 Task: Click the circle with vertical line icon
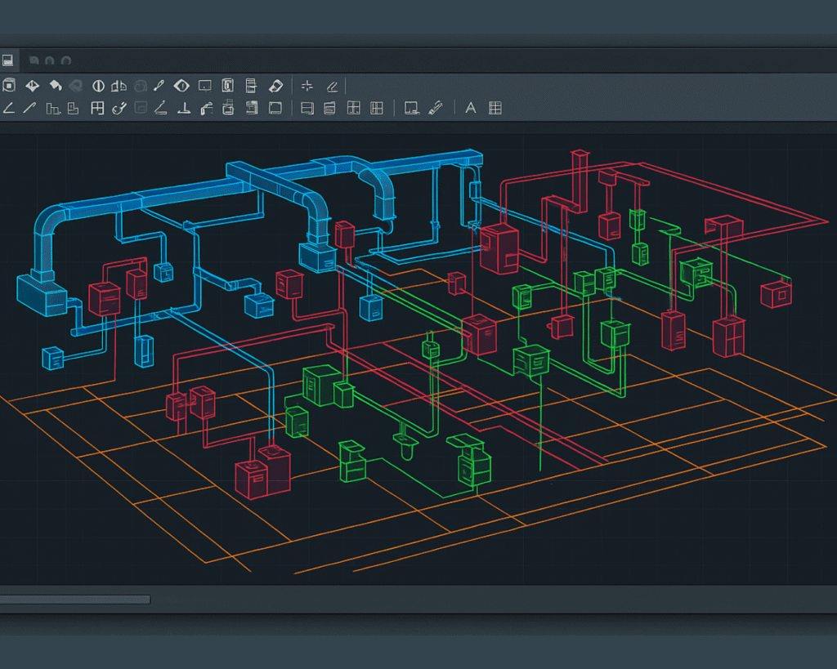[x=98, y=85]
